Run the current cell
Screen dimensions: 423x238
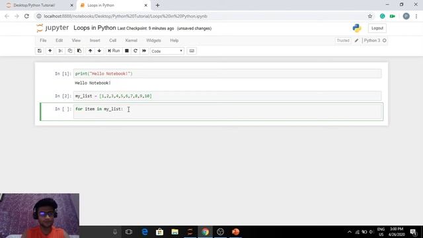[x=114, y=51]
